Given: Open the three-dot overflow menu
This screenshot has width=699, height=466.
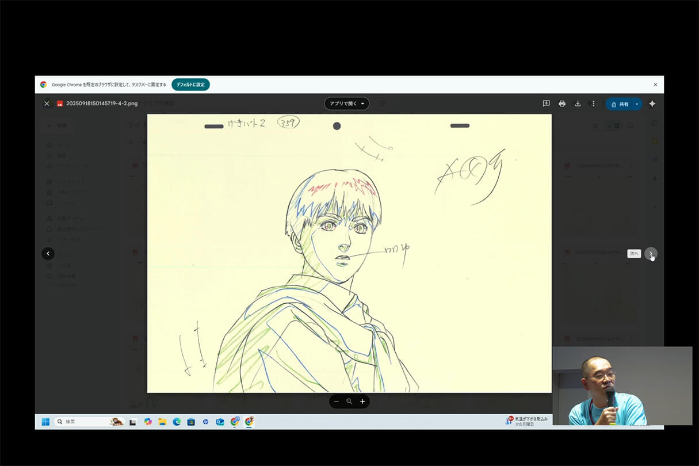Looking at the screenshot, I should (x=593, y=104).
